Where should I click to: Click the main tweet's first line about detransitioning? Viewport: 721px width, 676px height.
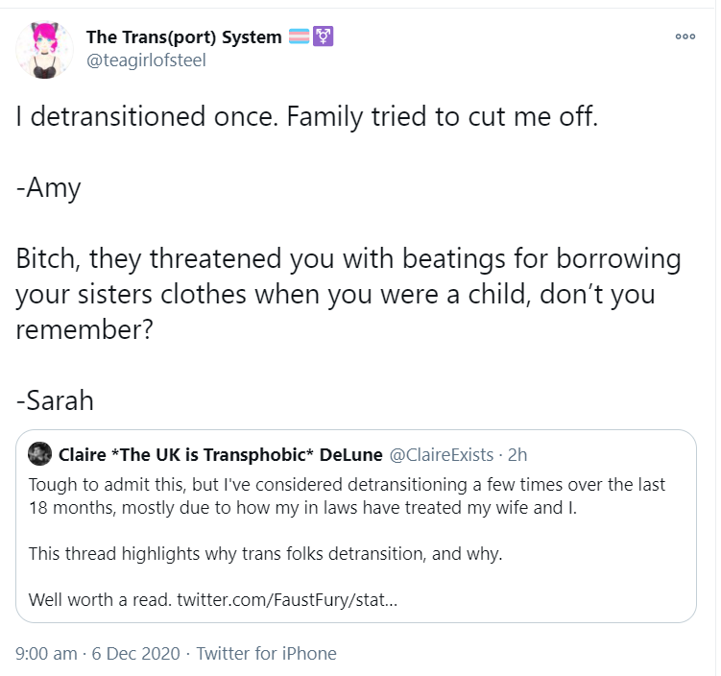tap(307, 116)
